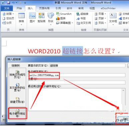Switch to the 开始 ribbon tab
Viewport: 129px width, 126px height.
[19, 8]
